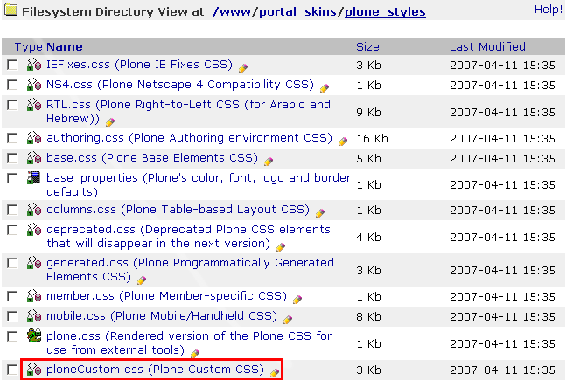Image resolution: width=566 pixels, height=380 pixels.
Task: Open mobile.css Mobile/Handheld CSS link
Action: [162, 316]
